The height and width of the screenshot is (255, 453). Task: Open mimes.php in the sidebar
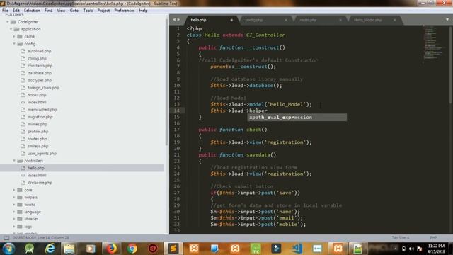pos(38,124)
